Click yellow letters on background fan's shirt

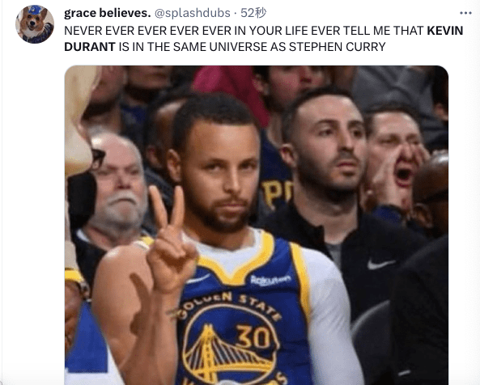click(x=277, y=192)
